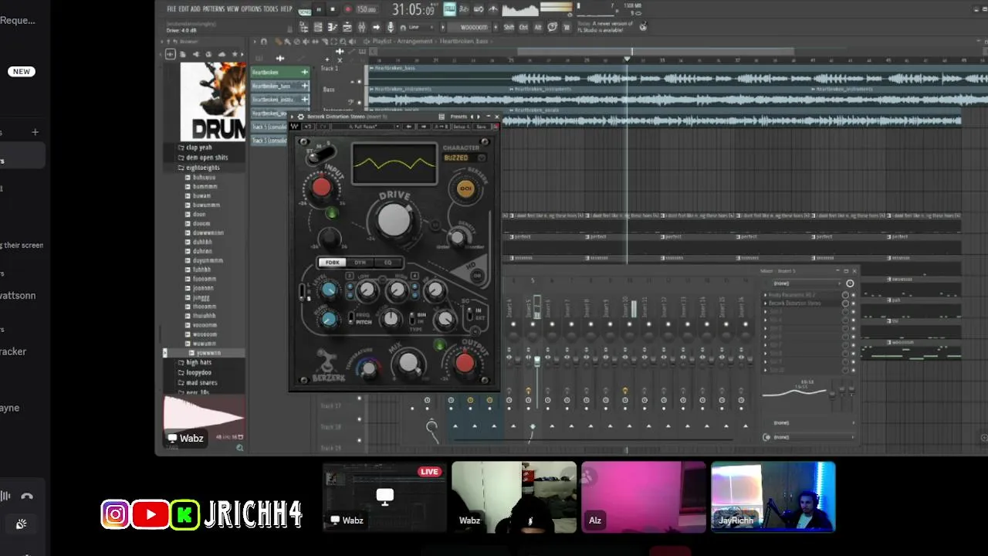Select the EQ tab in Berzerk
This screenshot has width=988, height=556.
click(387, 263)
